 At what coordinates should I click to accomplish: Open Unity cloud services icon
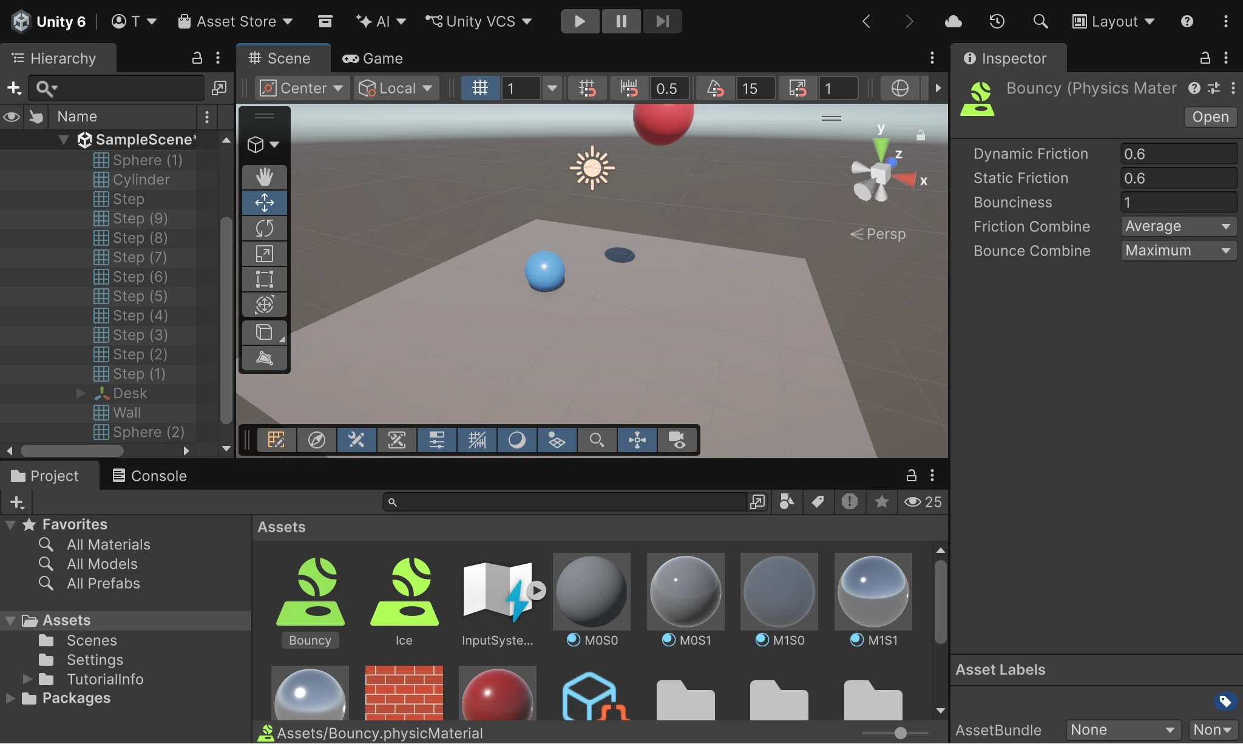click(x=953, y=21)
